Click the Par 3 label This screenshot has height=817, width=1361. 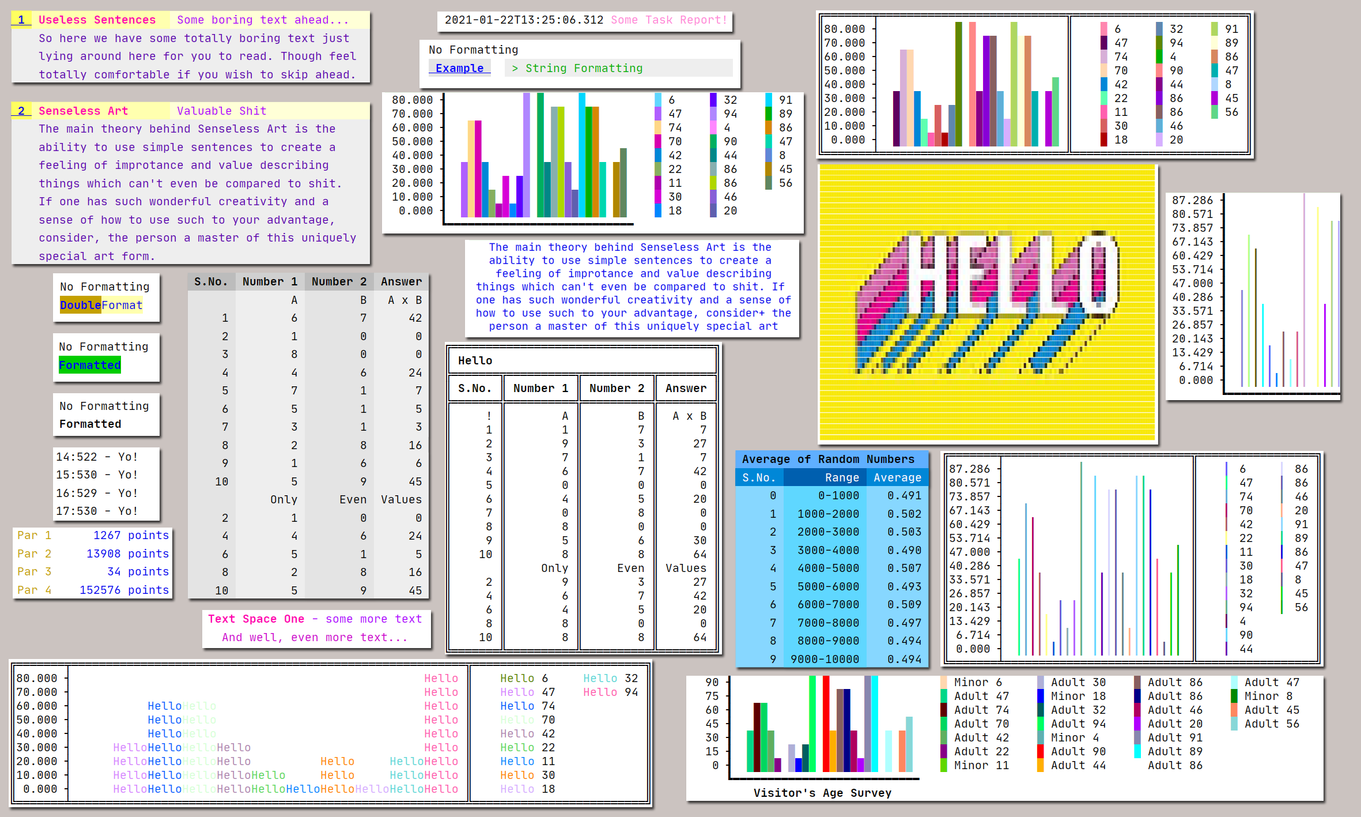[x=34, y=571]
